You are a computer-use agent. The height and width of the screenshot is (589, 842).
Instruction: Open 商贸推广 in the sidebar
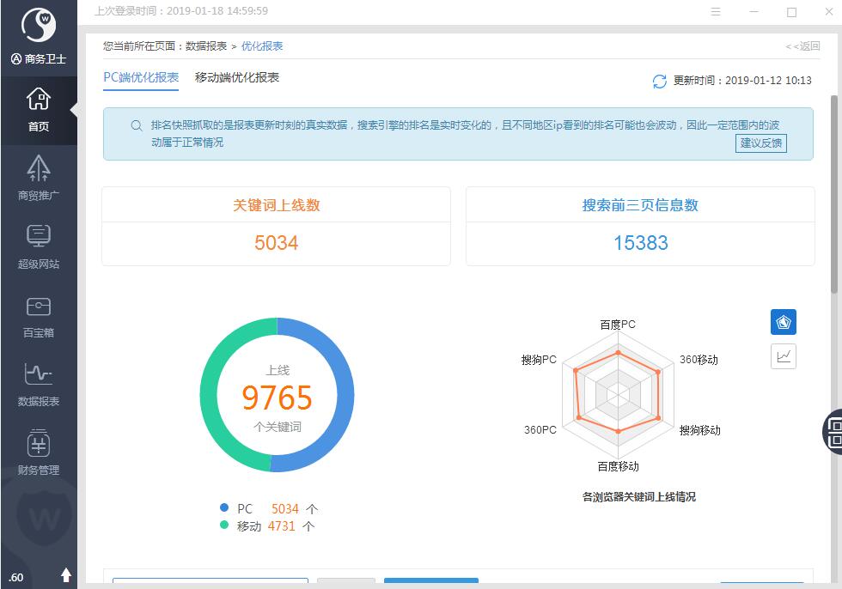[x=39, y=178]
